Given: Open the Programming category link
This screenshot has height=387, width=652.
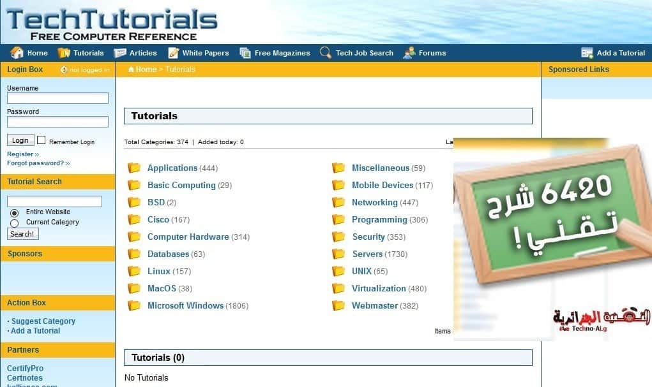Looking at the screenshot, I should pos(379,219).
